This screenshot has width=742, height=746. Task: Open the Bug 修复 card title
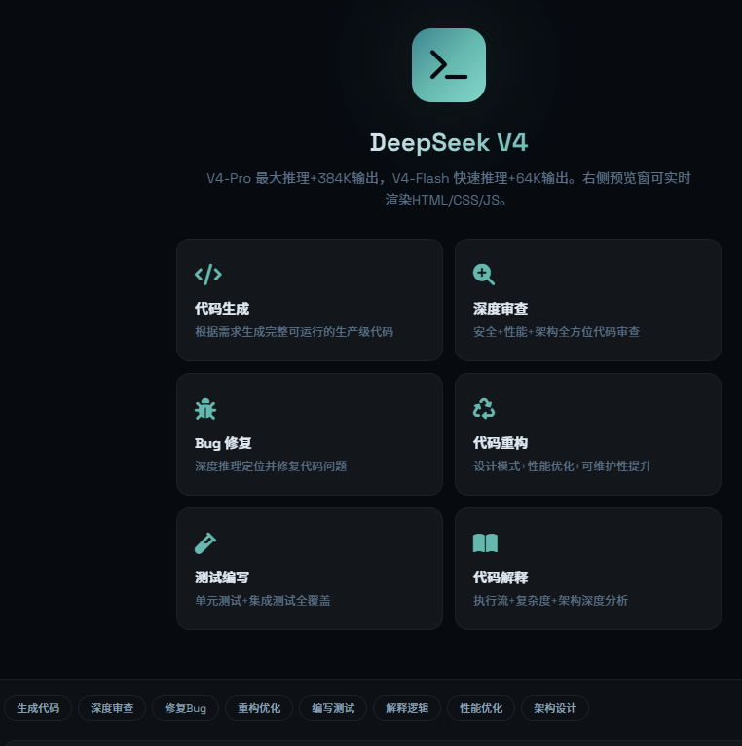pos(223,443)
